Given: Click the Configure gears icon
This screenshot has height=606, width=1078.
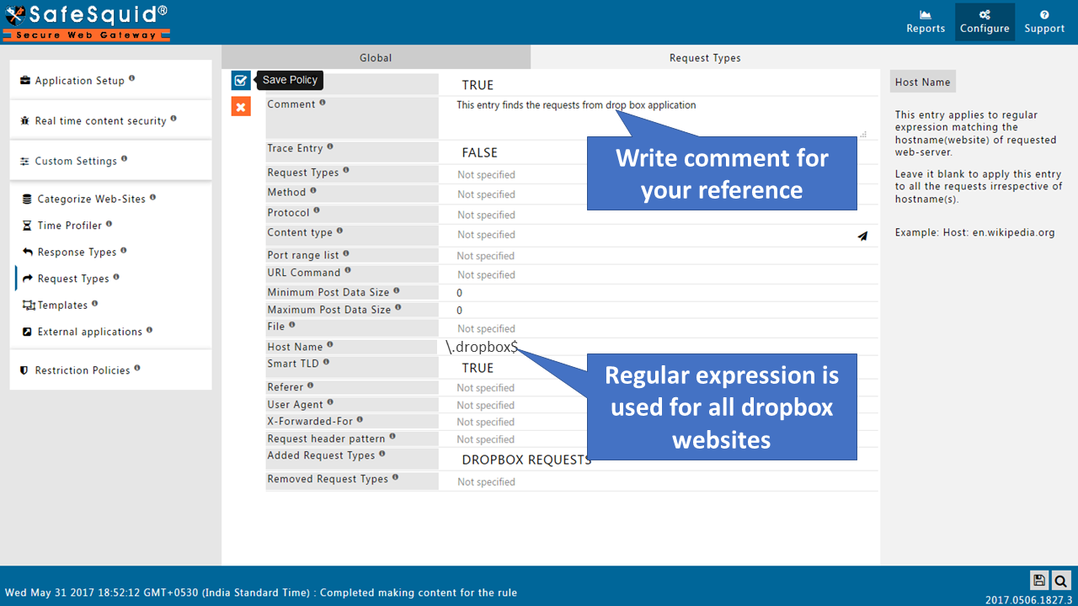Looking at the screenshot, I should (985, 21).
